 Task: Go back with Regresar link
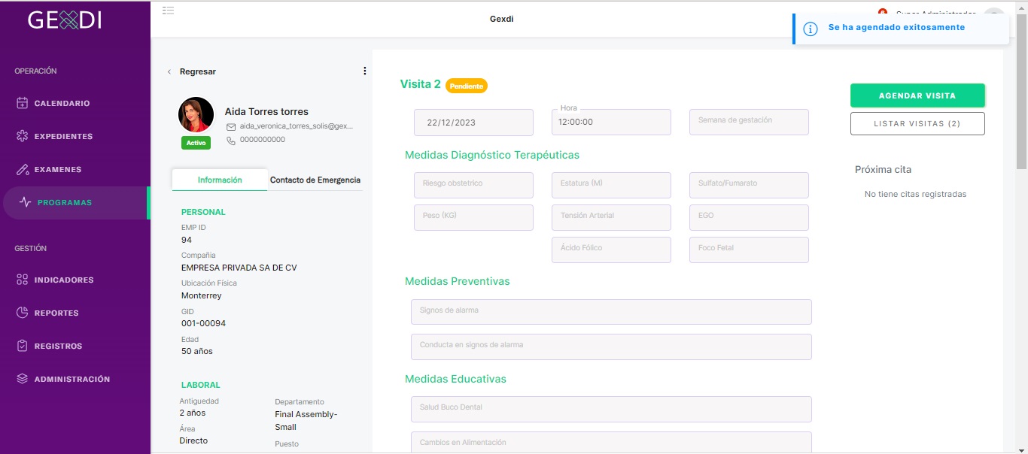click(x=198, y=71)
